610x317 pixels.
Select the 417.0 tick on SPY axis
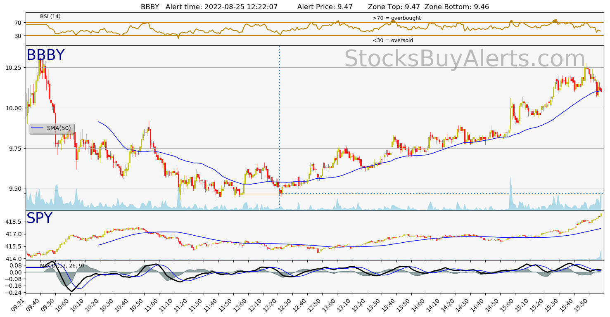click(x=14, y=234)
